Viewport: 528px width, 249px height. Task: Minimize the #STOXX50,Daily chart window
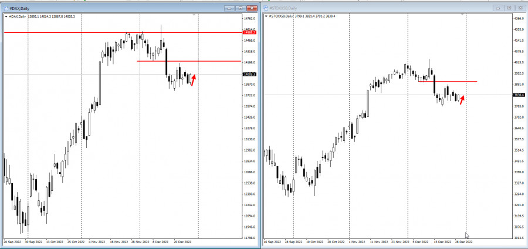pos(499,8)
